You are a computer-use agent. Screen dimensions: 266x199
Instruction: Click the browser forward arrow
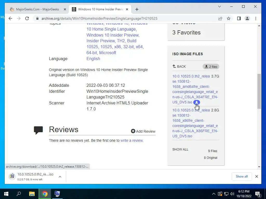[19, 18]
